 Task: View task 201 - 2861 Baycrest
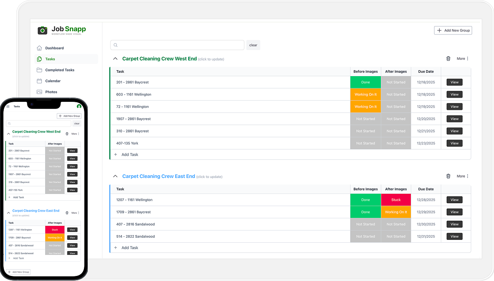454,82
